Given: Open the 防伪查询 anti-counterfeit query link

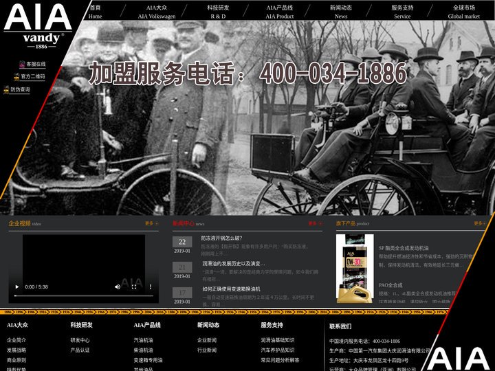Looking at the screenshot, I should [x=16, y=89].
